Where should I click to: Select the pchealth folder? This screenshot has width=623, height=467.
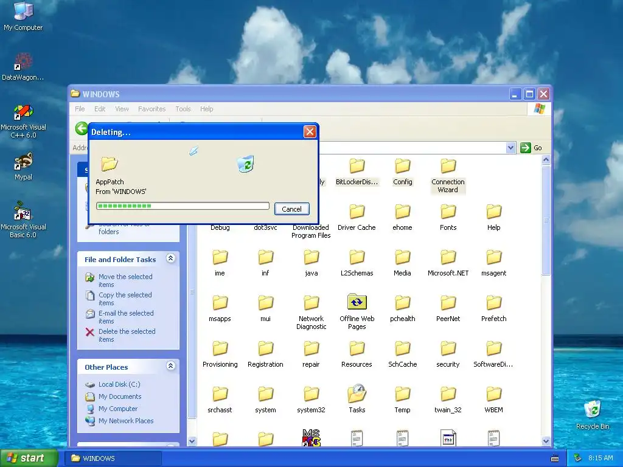click(x=403, y=308)
